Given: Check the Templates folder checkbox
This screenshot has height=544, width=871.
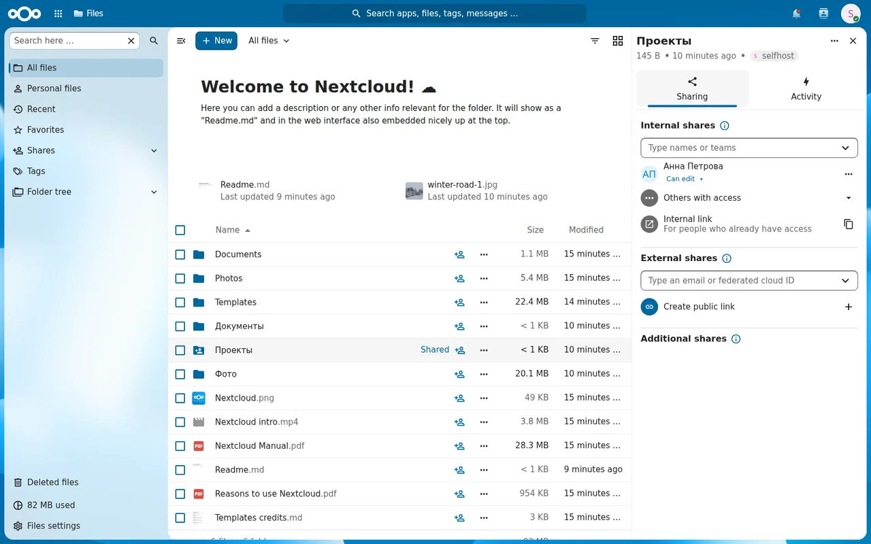Looking at the screenshot, I should [180, 302].
